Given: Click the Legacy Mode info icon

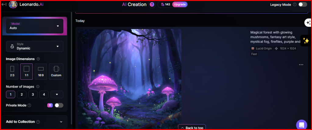Looking at the screenshot, I should (x=295, y=5).
